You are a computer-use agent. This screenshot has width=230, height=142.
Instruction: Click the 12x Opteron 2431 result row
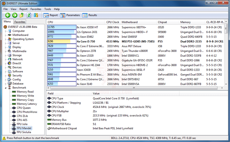[x=135, y=32]
